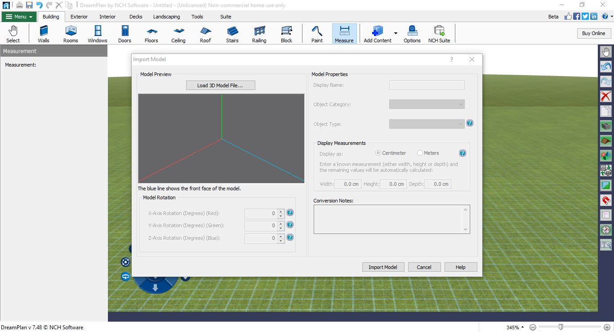Launch NCH Suite from the toolbar
This screenshot has height=332, width=614.
coord(439,34)
